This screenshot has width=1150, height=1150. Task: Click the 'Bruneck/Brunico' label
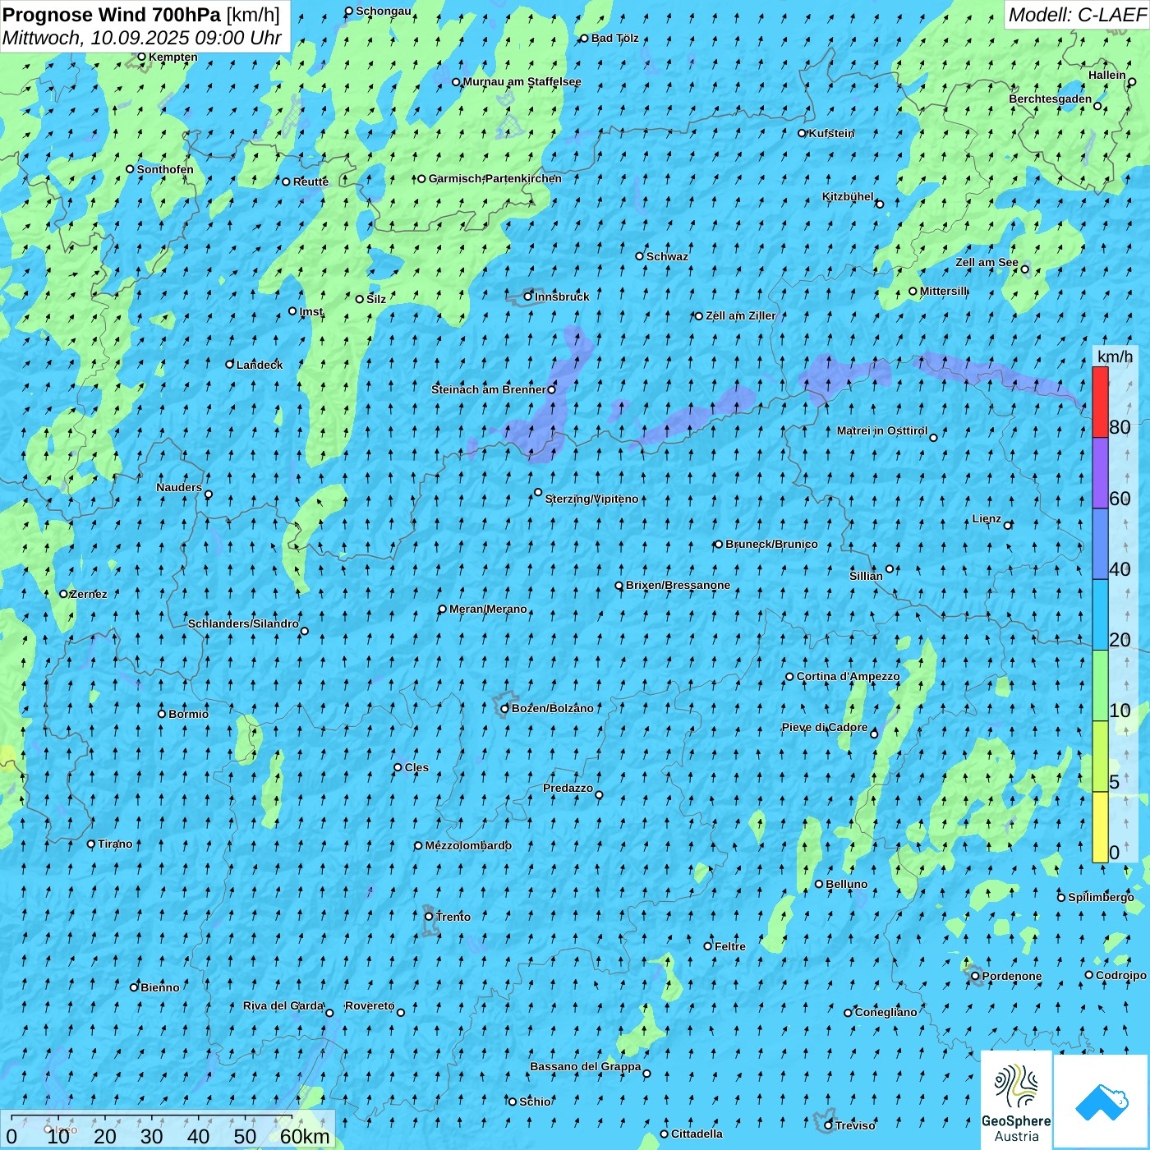pyautogui.click(x=771, y=544)
